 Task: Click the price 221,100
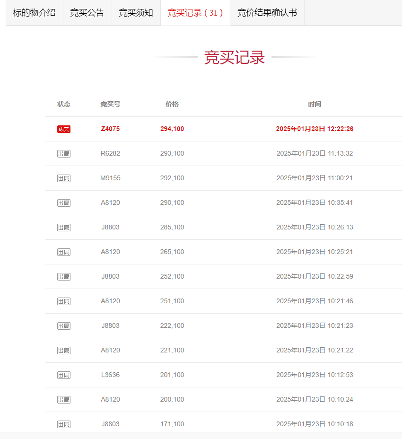[x=172, y=351]
